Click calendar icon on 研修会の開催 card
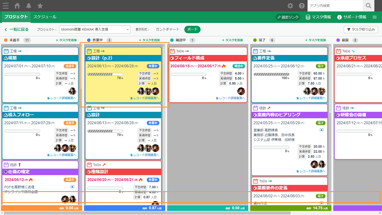Viewport: 382px width, 215px height. click(x=338, y=108)
